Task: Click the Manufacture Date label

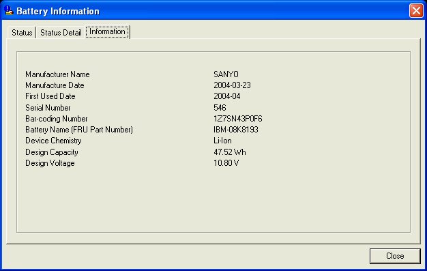Action: pos(55,85)
